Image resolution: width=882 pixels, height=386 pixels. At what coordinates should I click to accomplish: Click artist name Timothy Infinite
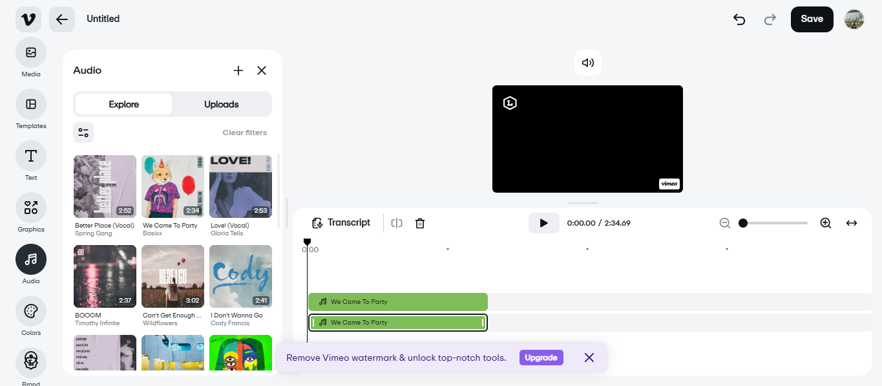(x=97, y=323)
